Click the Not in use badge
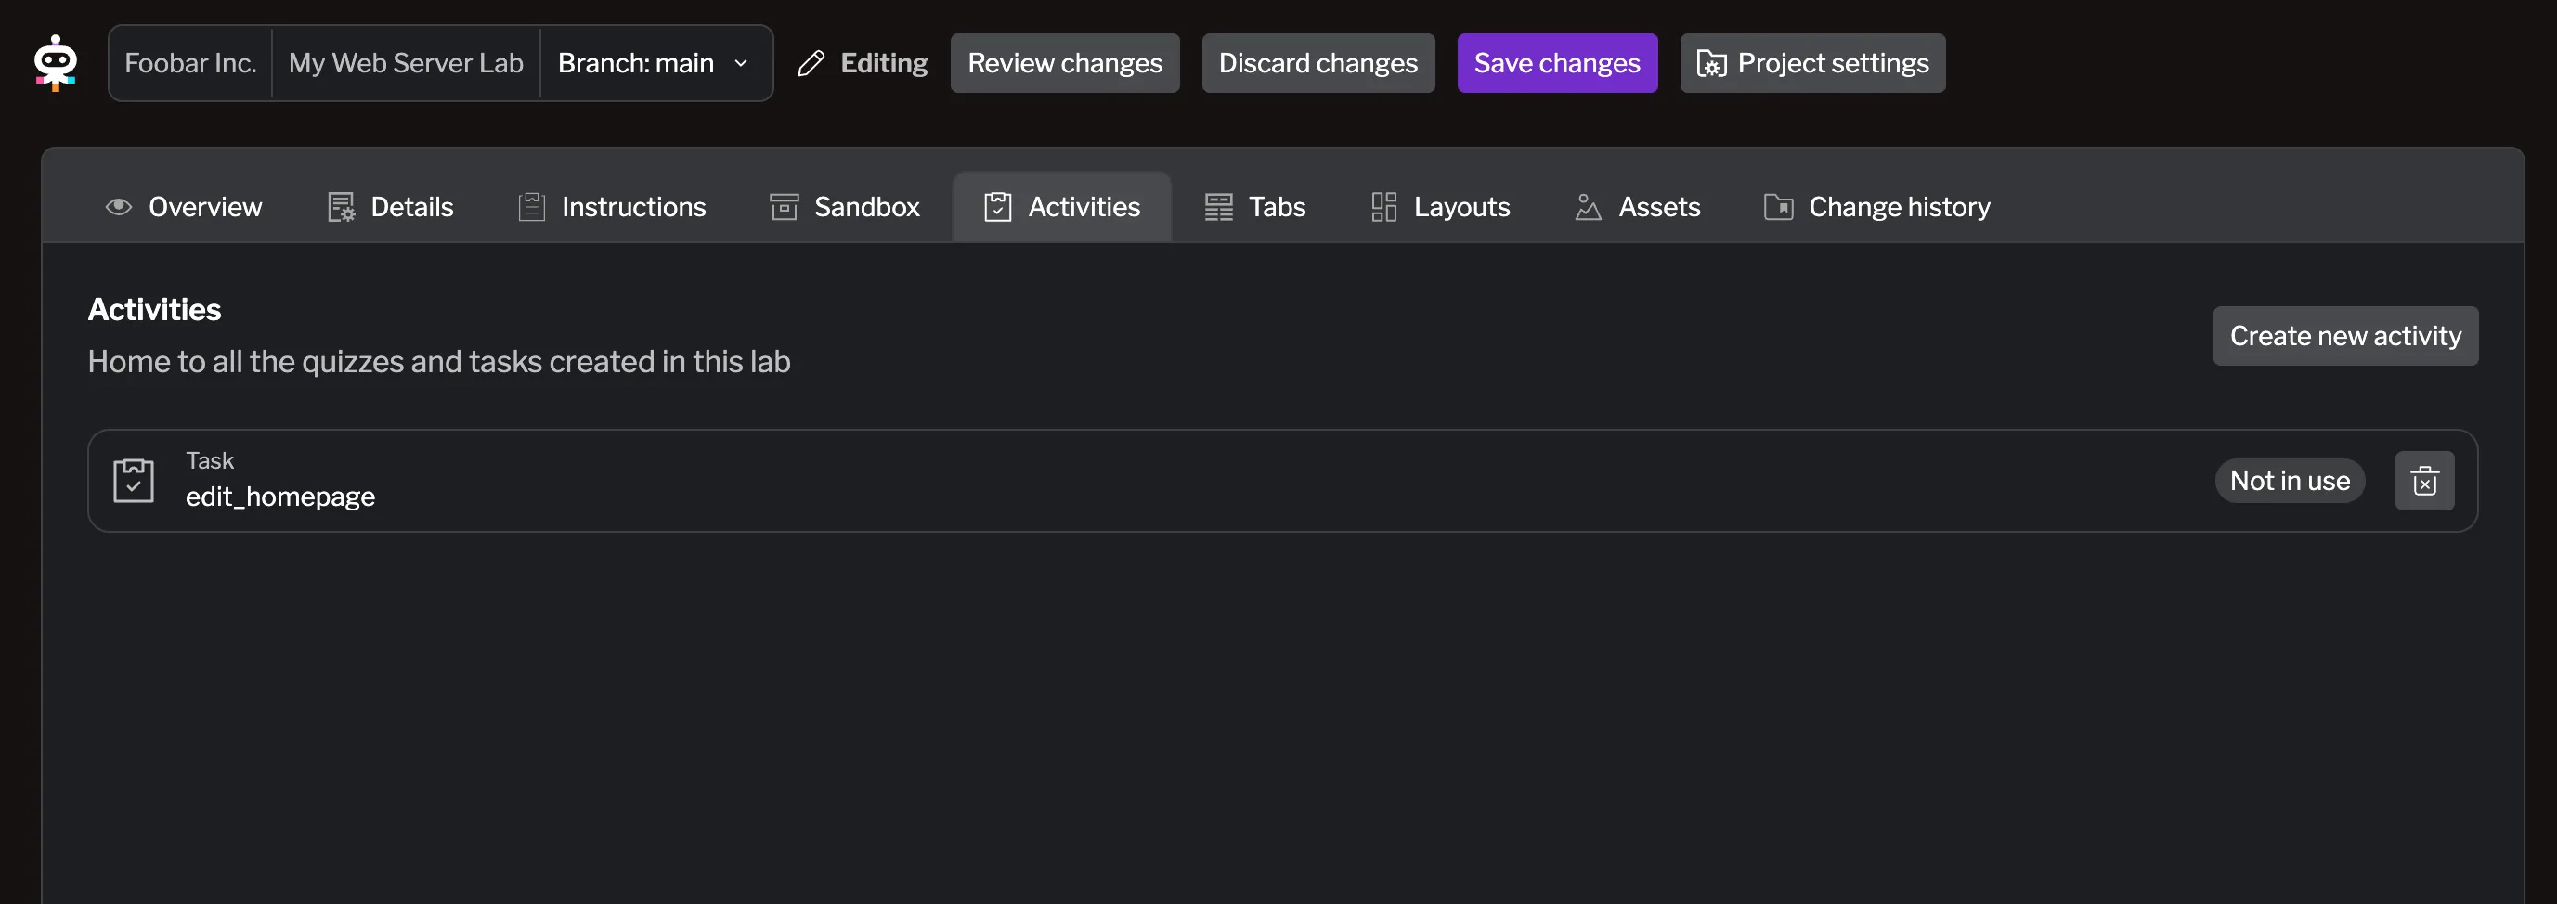 pyautogui.click(x=2289, y=480)
